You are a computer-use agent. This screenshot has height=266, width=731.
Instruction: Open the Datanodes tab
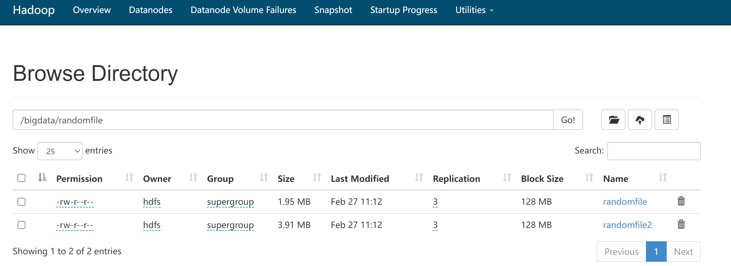151,10
